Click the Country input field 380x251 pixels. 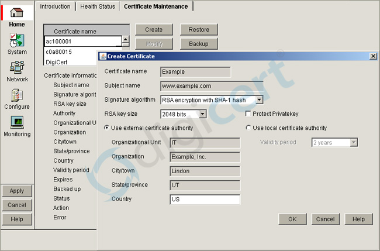coord(205,200)
